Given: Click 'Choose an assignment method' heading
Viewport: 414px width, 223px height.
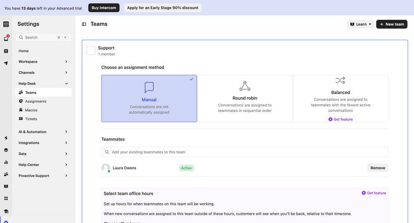Looking at the screenshot, I should coord(132,67).
